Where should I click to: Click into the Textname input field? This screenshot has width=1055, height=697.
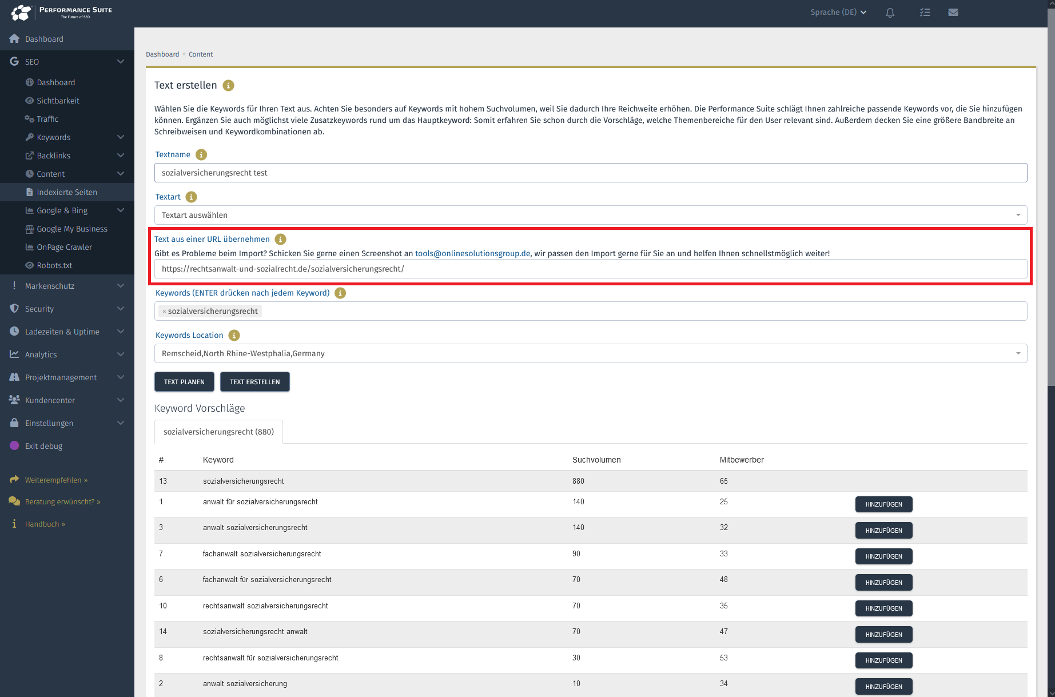click(x=591, y=173)
